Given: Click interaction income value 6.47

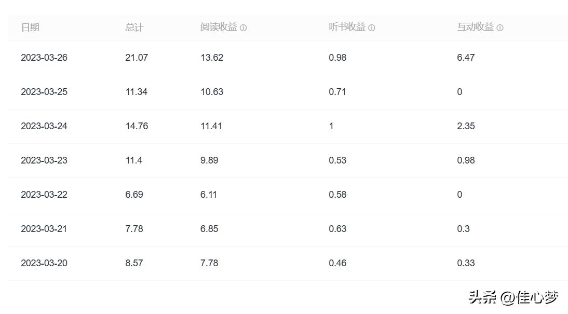Looking at the screenshot, I should pos(466,58).
